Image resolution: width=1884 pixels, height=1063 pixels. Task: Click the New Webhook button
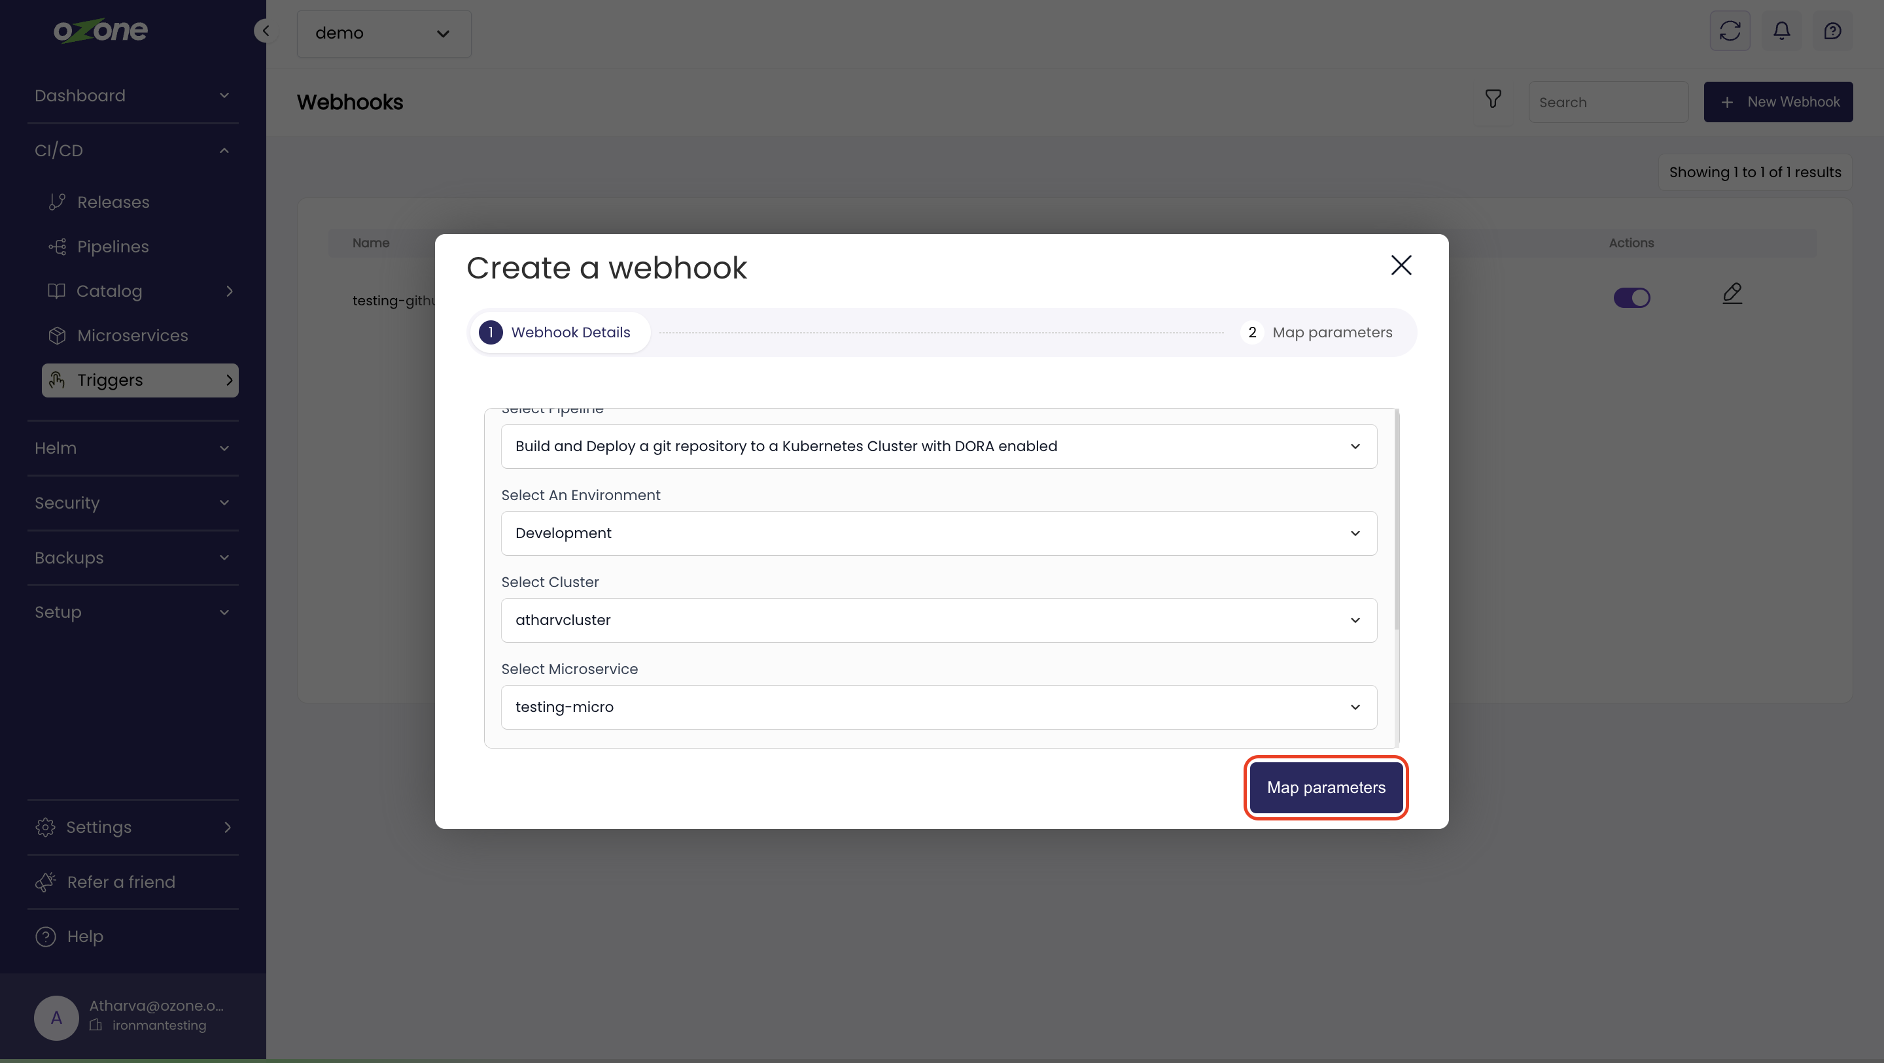(1778, 101)
